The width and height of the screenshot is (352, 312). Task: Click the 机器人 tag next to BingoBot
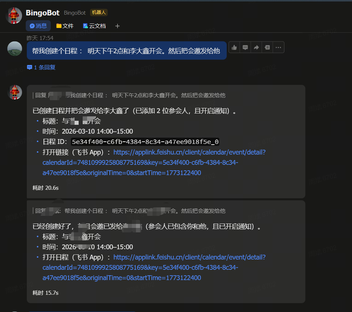click(x=98, y=13)
